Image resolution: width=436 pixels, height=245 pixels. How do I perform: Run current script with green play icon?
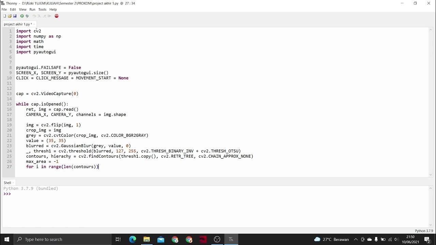(x=22, y=16)
